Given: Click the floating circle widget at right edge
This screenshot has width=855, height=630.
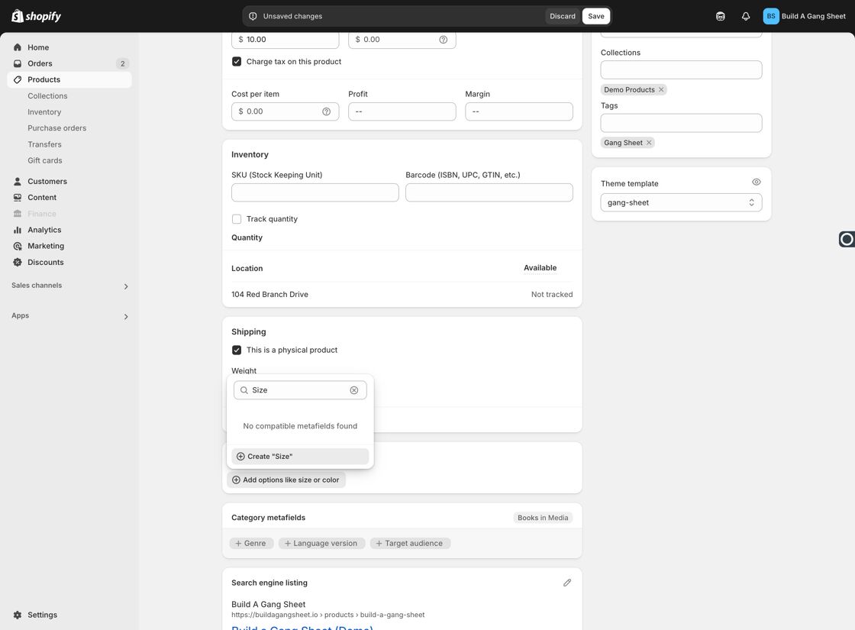Looking at the screenshot, I should [x=847, y=239].
